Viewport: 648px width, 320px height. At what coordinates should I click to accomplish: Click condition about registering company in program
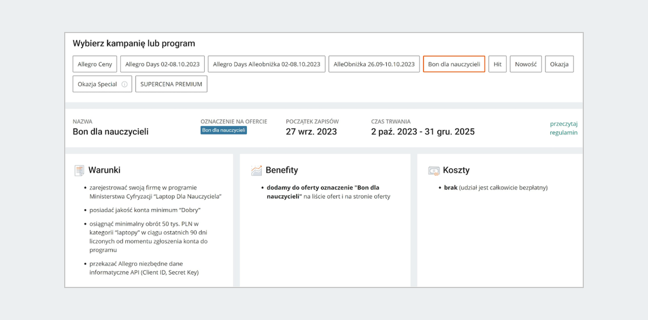(x=156, y=192)
